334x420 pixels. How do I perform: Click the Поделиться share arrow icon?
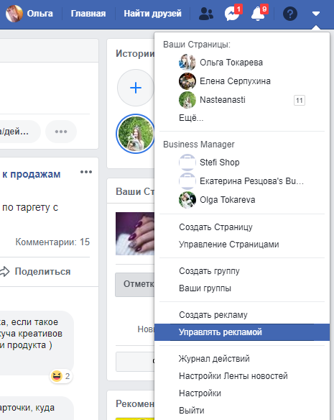(5, 271)
